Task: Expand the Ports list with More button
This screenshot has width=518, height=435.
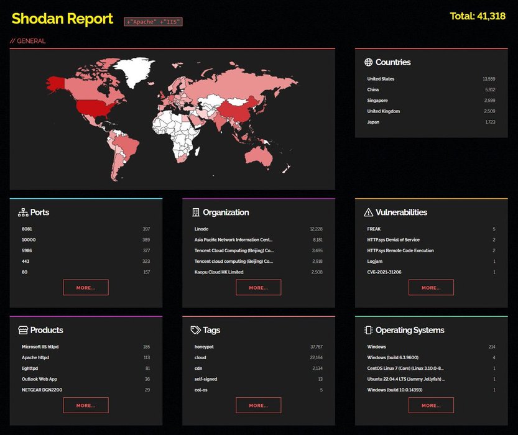Action: (86, 288)
